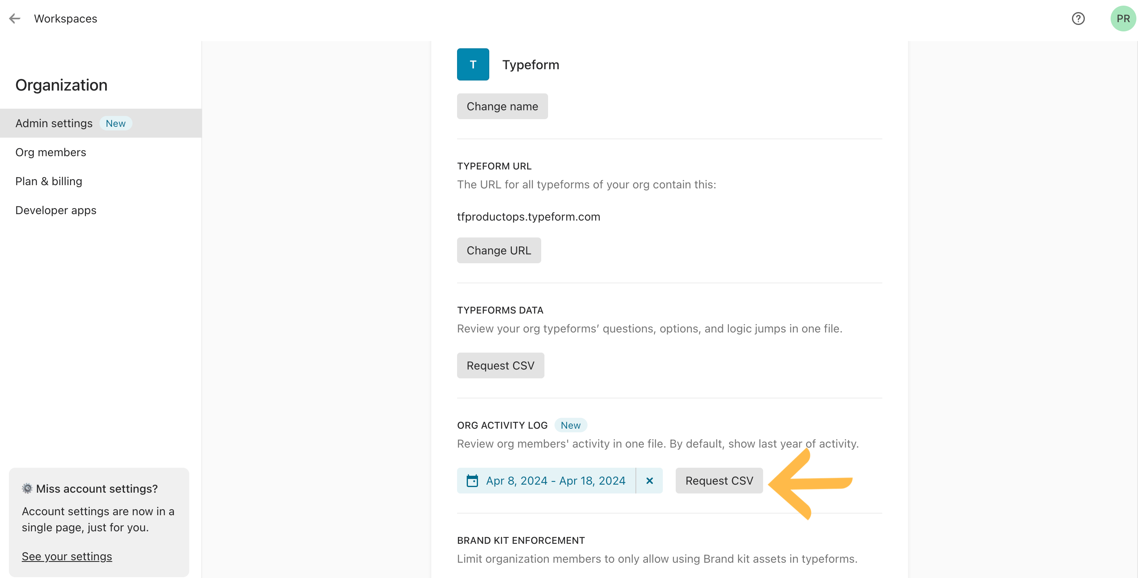
Task: Open the help question mark icon
Action: [x=1078, y=19]
